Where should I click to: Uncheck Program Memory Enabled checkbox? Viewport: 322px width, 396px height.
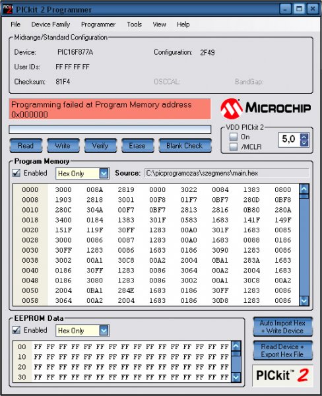[x=16, y=173]
